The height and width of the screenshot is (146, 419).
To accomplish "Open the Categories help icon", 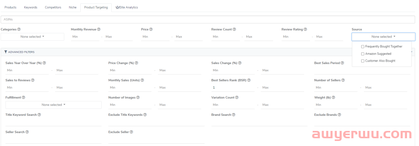I will pos(19,29).
